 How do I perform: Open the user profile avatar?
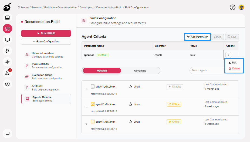pyautogui.click(x=241, y=7)
